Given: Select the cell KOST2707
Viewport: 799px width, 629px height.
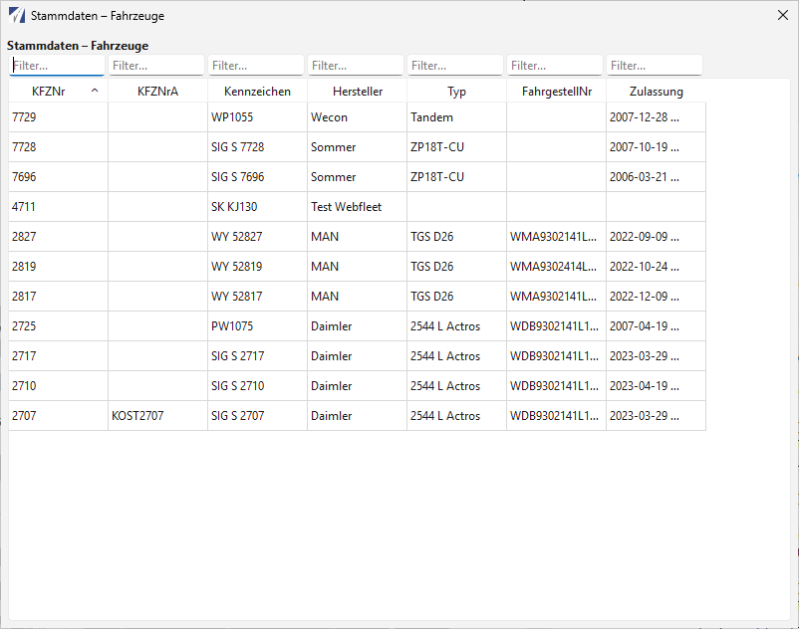Looking at the screenshot, I should click(158, 416).
